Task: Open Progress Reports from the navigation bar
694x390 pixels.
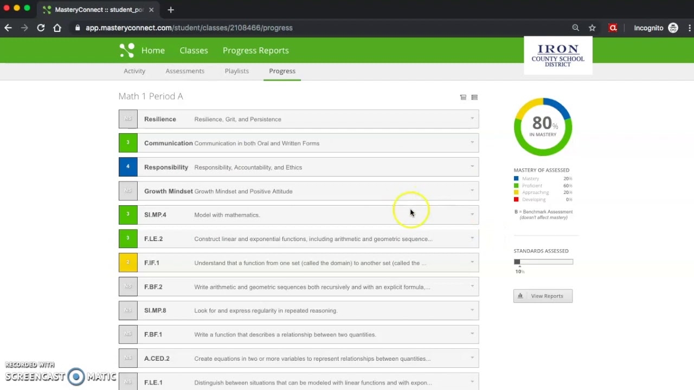Action: point(255,50)
